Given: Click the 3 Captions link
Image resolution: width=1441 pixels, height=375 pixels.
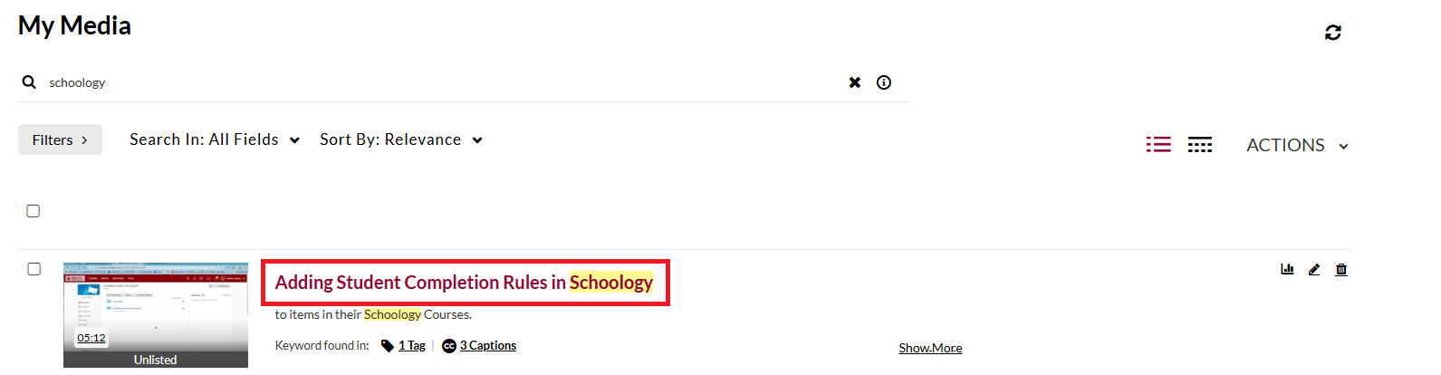Looking at the screenshot, I should click(x=487, y=345).
